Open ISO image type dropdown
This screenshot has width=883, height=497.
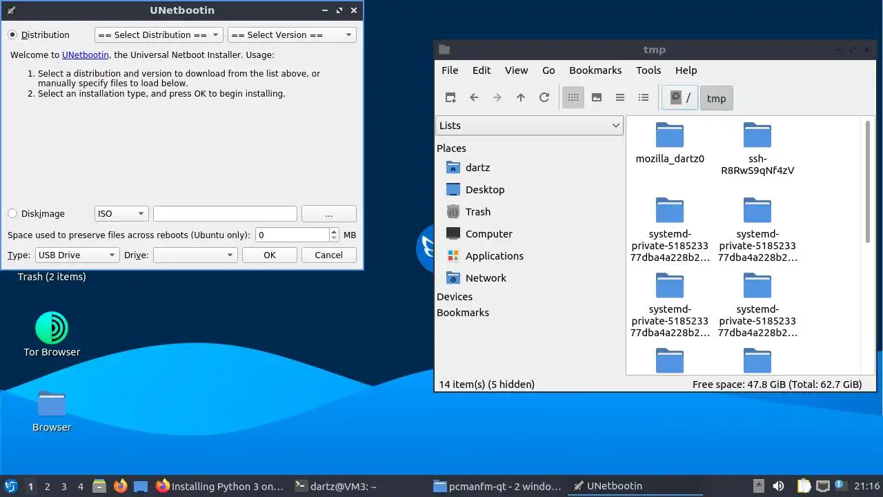121,214
